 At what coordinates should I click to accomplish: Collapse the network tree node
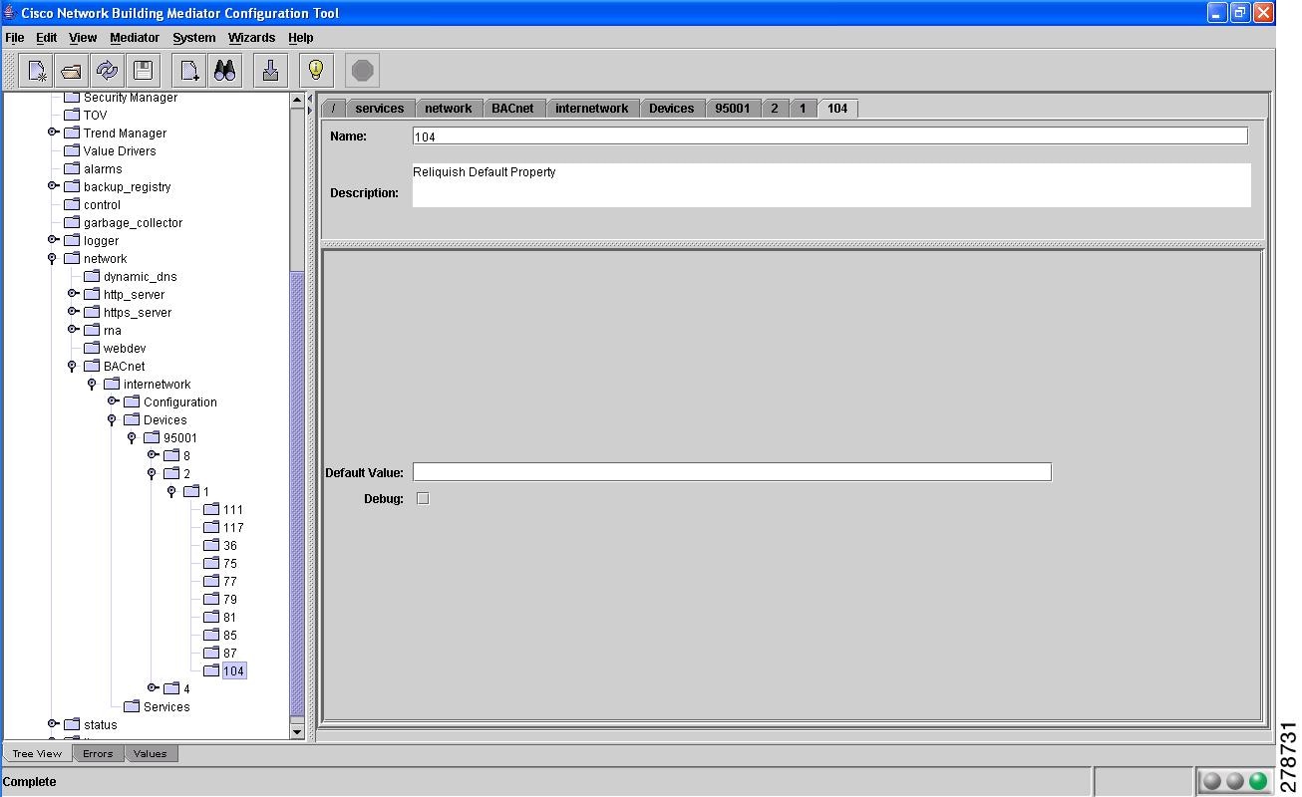tap(52, 259)
